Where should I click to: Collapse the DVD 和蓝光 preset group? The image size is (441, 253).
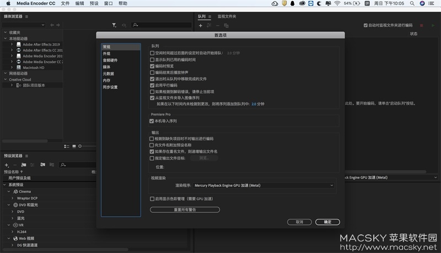pos(9,205)
